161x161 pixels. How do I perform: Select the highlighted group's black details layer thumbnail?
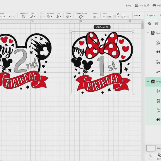pos(158,110)
